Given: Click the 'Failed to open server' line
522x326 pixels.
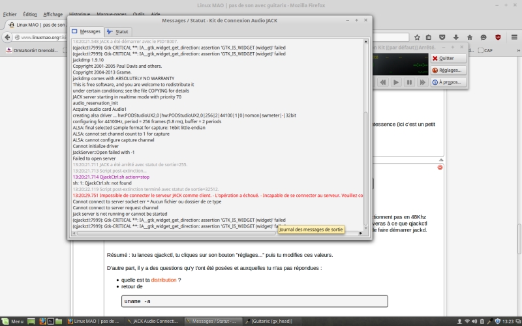Looking at the screenshot, I should 94,158.
